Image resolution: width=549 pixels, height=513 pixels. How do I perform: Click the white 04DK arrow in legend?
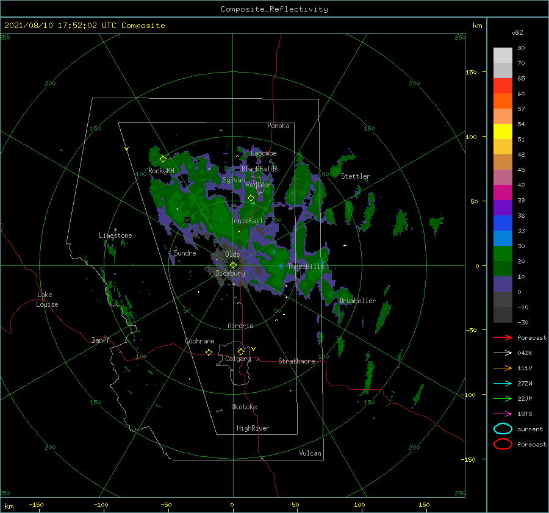[x=503, y=353]
